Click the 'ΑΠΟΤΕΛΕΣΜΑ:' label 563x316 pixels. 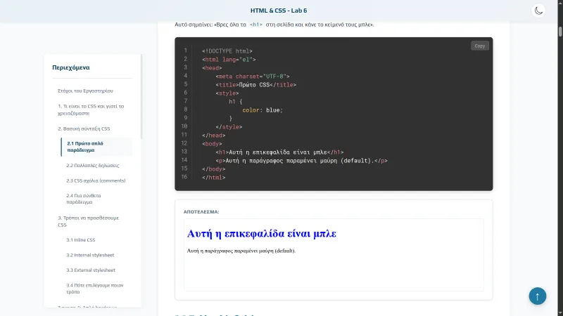click(201, 212)
